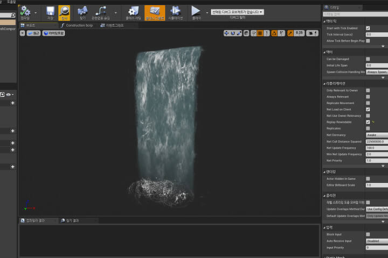This screenshot has width=388, height=258.
Task: Open the Auto Receive Input dropdown
Action: (x=377, y=241)
